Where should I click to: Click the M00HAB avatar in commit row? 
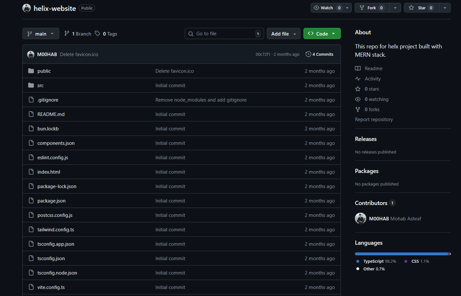click(x=31, y=54)
